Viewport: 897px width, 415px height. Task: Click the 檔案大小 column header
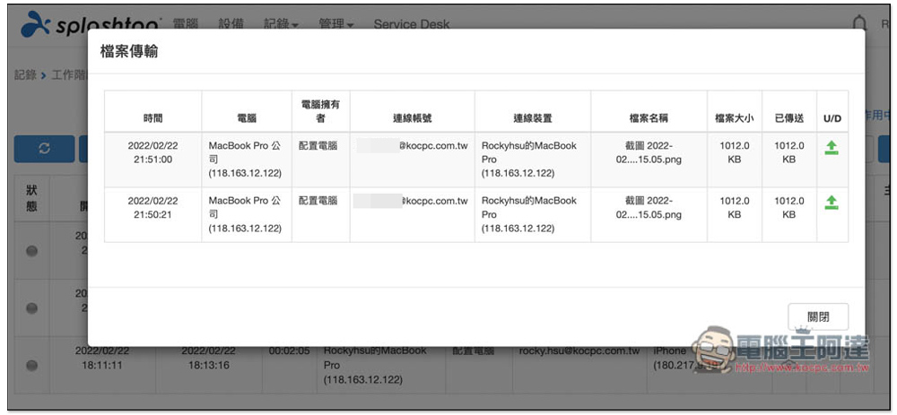(x=734, y=118)
